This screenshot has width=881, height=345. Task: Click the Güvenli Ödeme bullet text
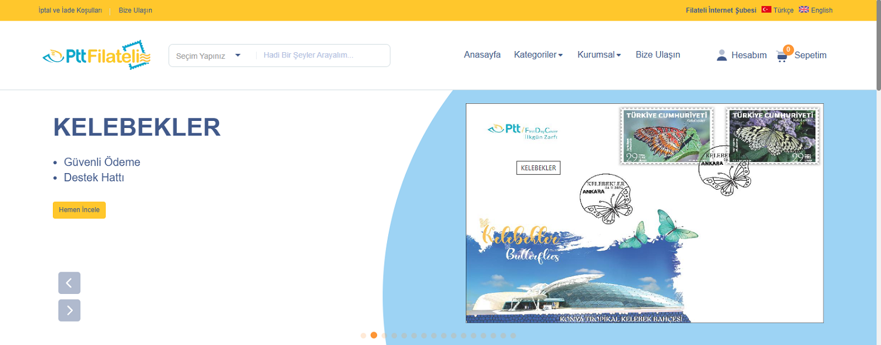(102, 163)
